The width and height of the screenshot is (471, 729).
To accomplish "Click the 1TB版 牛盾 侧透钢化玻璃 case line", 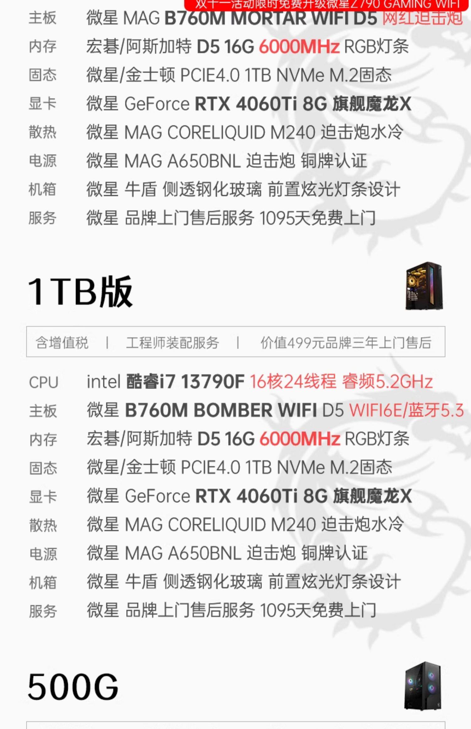I will (244, 581).
